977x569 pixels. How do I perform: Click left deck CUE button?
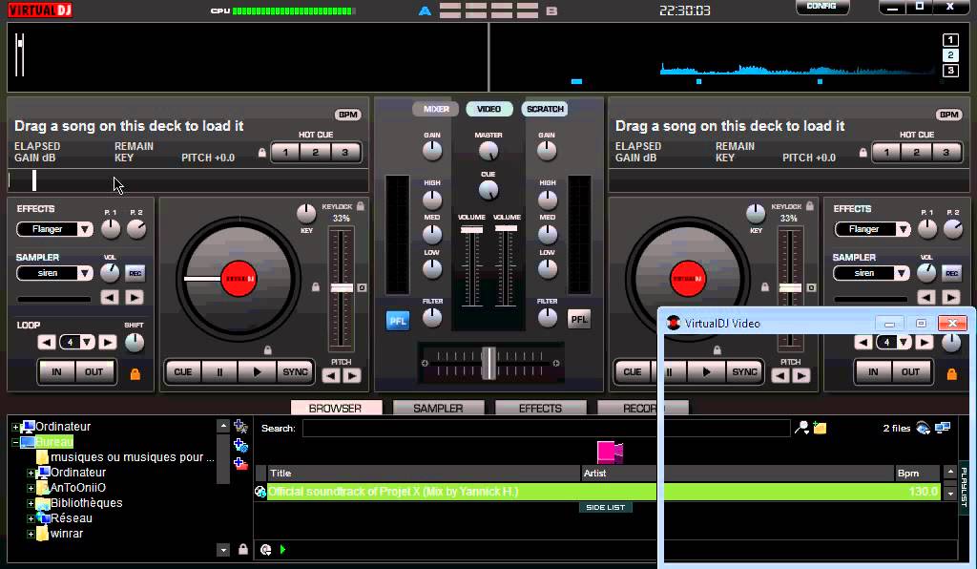[x=182, y=372]
